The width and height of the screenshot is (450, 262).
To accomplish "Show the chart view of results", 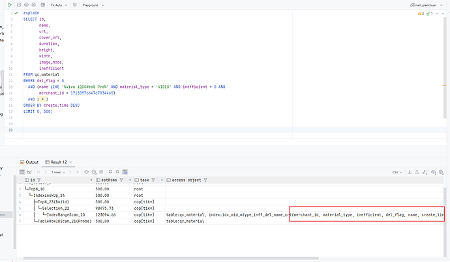I will coord(29,172).
